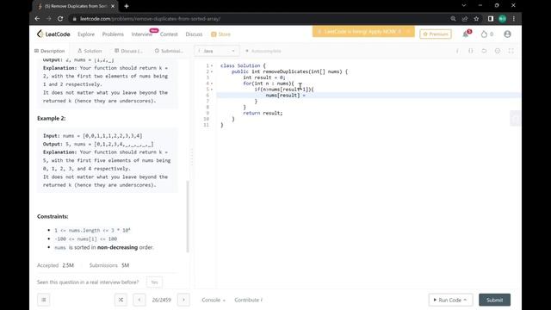Click the share page icon
The image size is (551, 310).
[465, 19]
